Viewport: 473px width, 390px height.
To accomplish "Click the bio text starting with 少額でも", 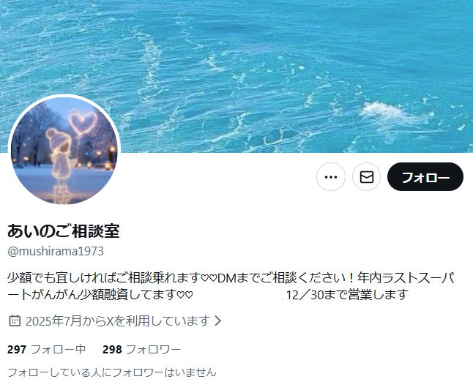I will [231, 286].
